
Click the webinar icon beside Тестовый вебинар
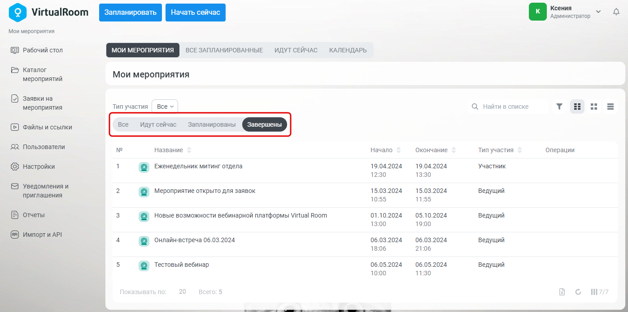pos(144,266)
